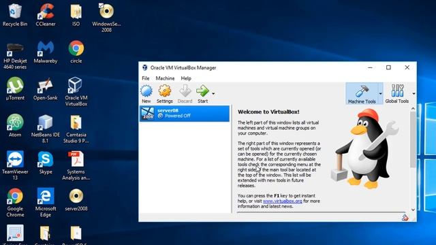Click the welcome pane scroll up arrow
This screenshot has height=245, width=436.
413,109
